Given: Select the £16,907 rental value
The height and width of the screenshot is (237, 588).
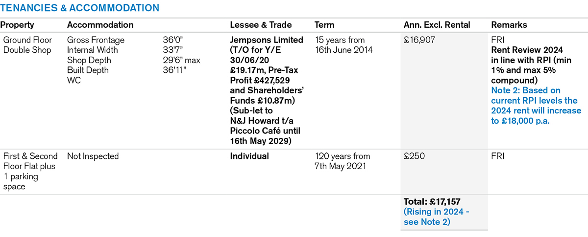Looking at the screenshot, I should click(419, 40).
